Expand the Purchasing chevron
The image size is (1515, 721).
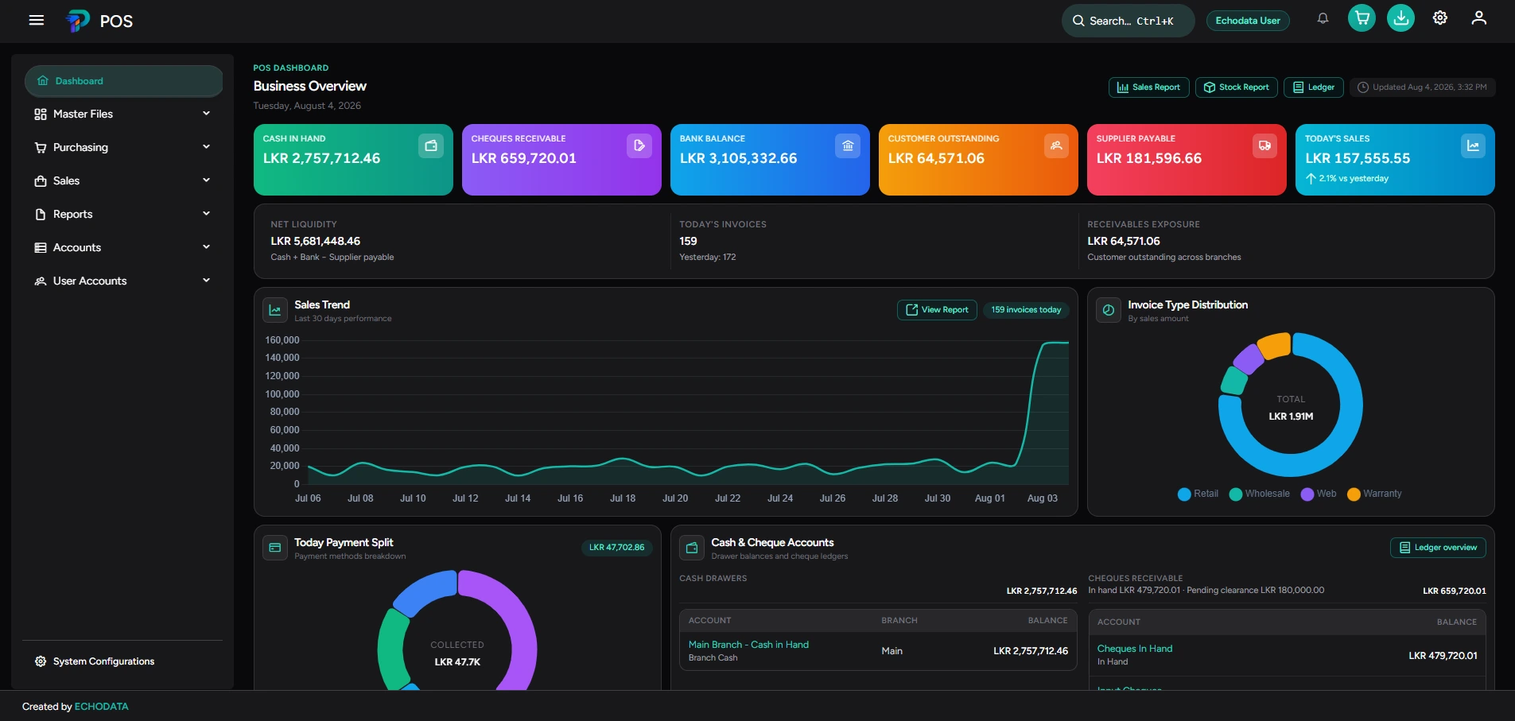pos(207,147)
